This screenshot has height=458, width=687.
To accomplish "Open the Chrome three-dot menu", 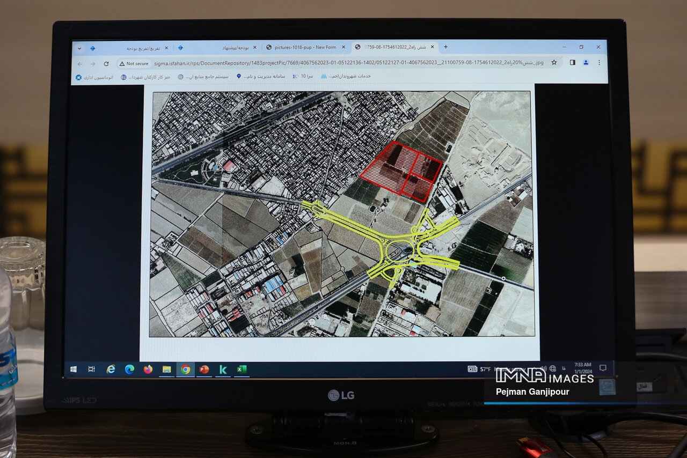I will [599, 62].
